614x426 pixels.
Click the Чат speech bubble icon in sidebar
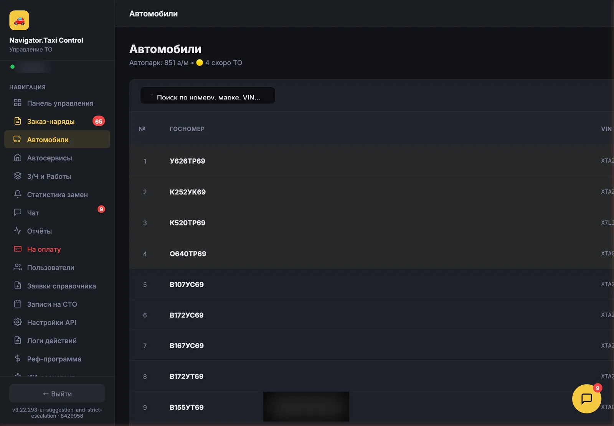pos(18,212)
